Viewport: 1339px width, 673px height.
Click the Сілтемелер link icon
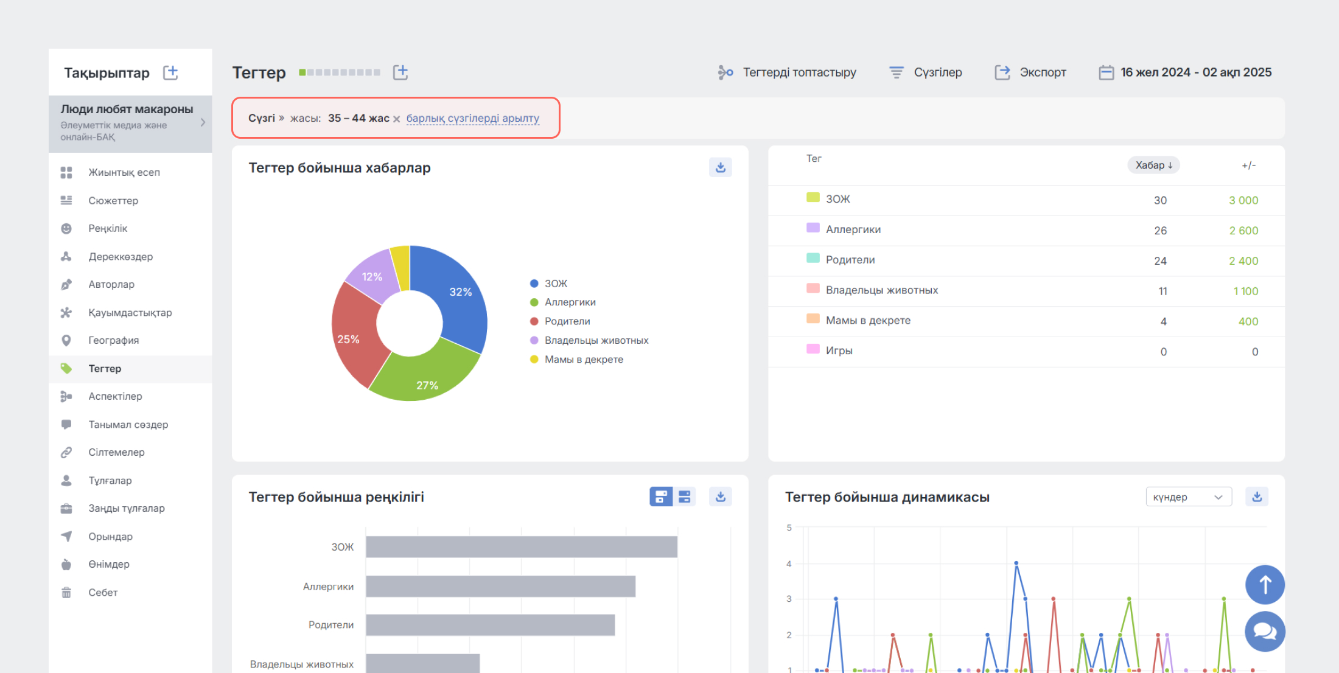point(66,452)
